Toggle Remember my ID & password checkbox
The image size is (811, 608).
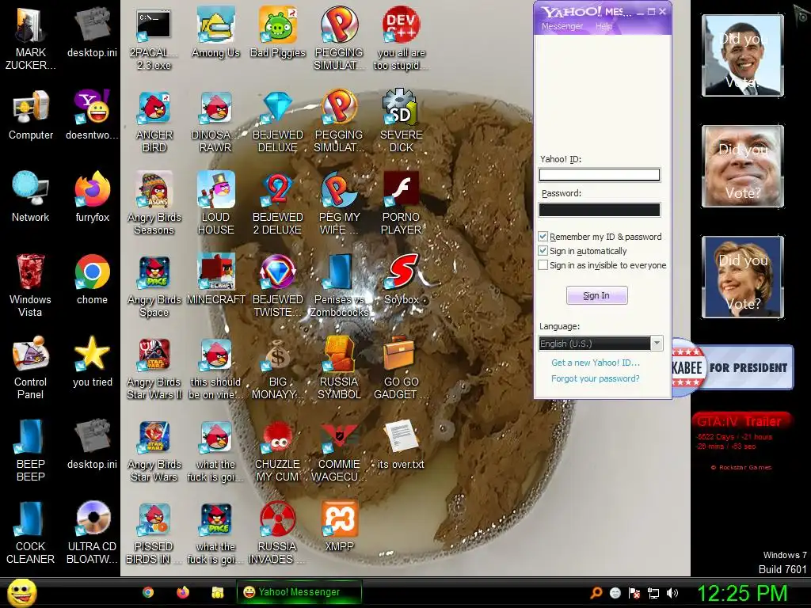point(543,236)
